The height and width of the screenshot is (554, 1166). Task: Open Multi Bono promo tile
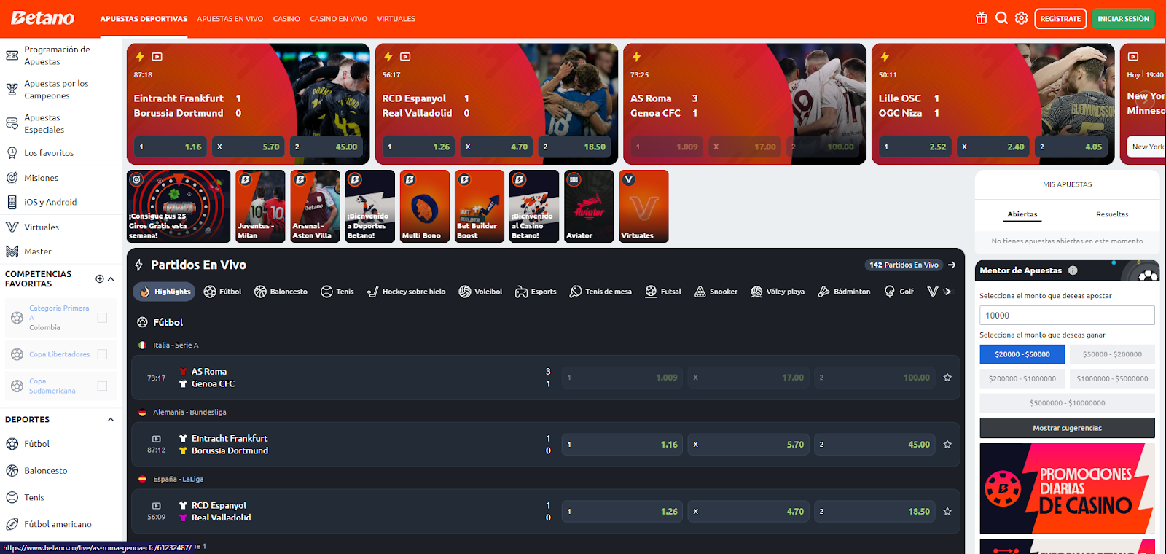(424, 206)
